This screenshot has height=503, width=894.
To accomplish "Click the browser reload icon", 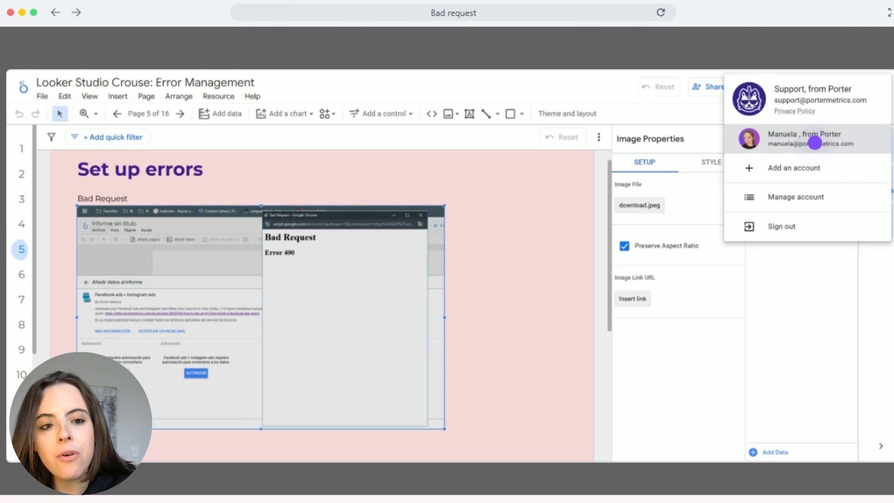I will 661,13.
